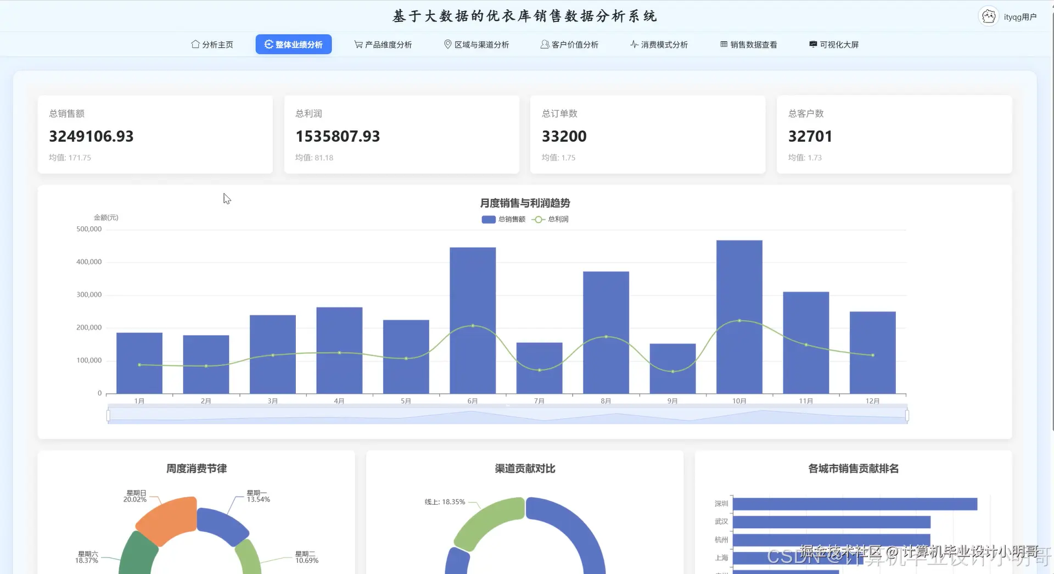Select the 12月 sales bar
1054x574 pixels.
tap(873, 353)
